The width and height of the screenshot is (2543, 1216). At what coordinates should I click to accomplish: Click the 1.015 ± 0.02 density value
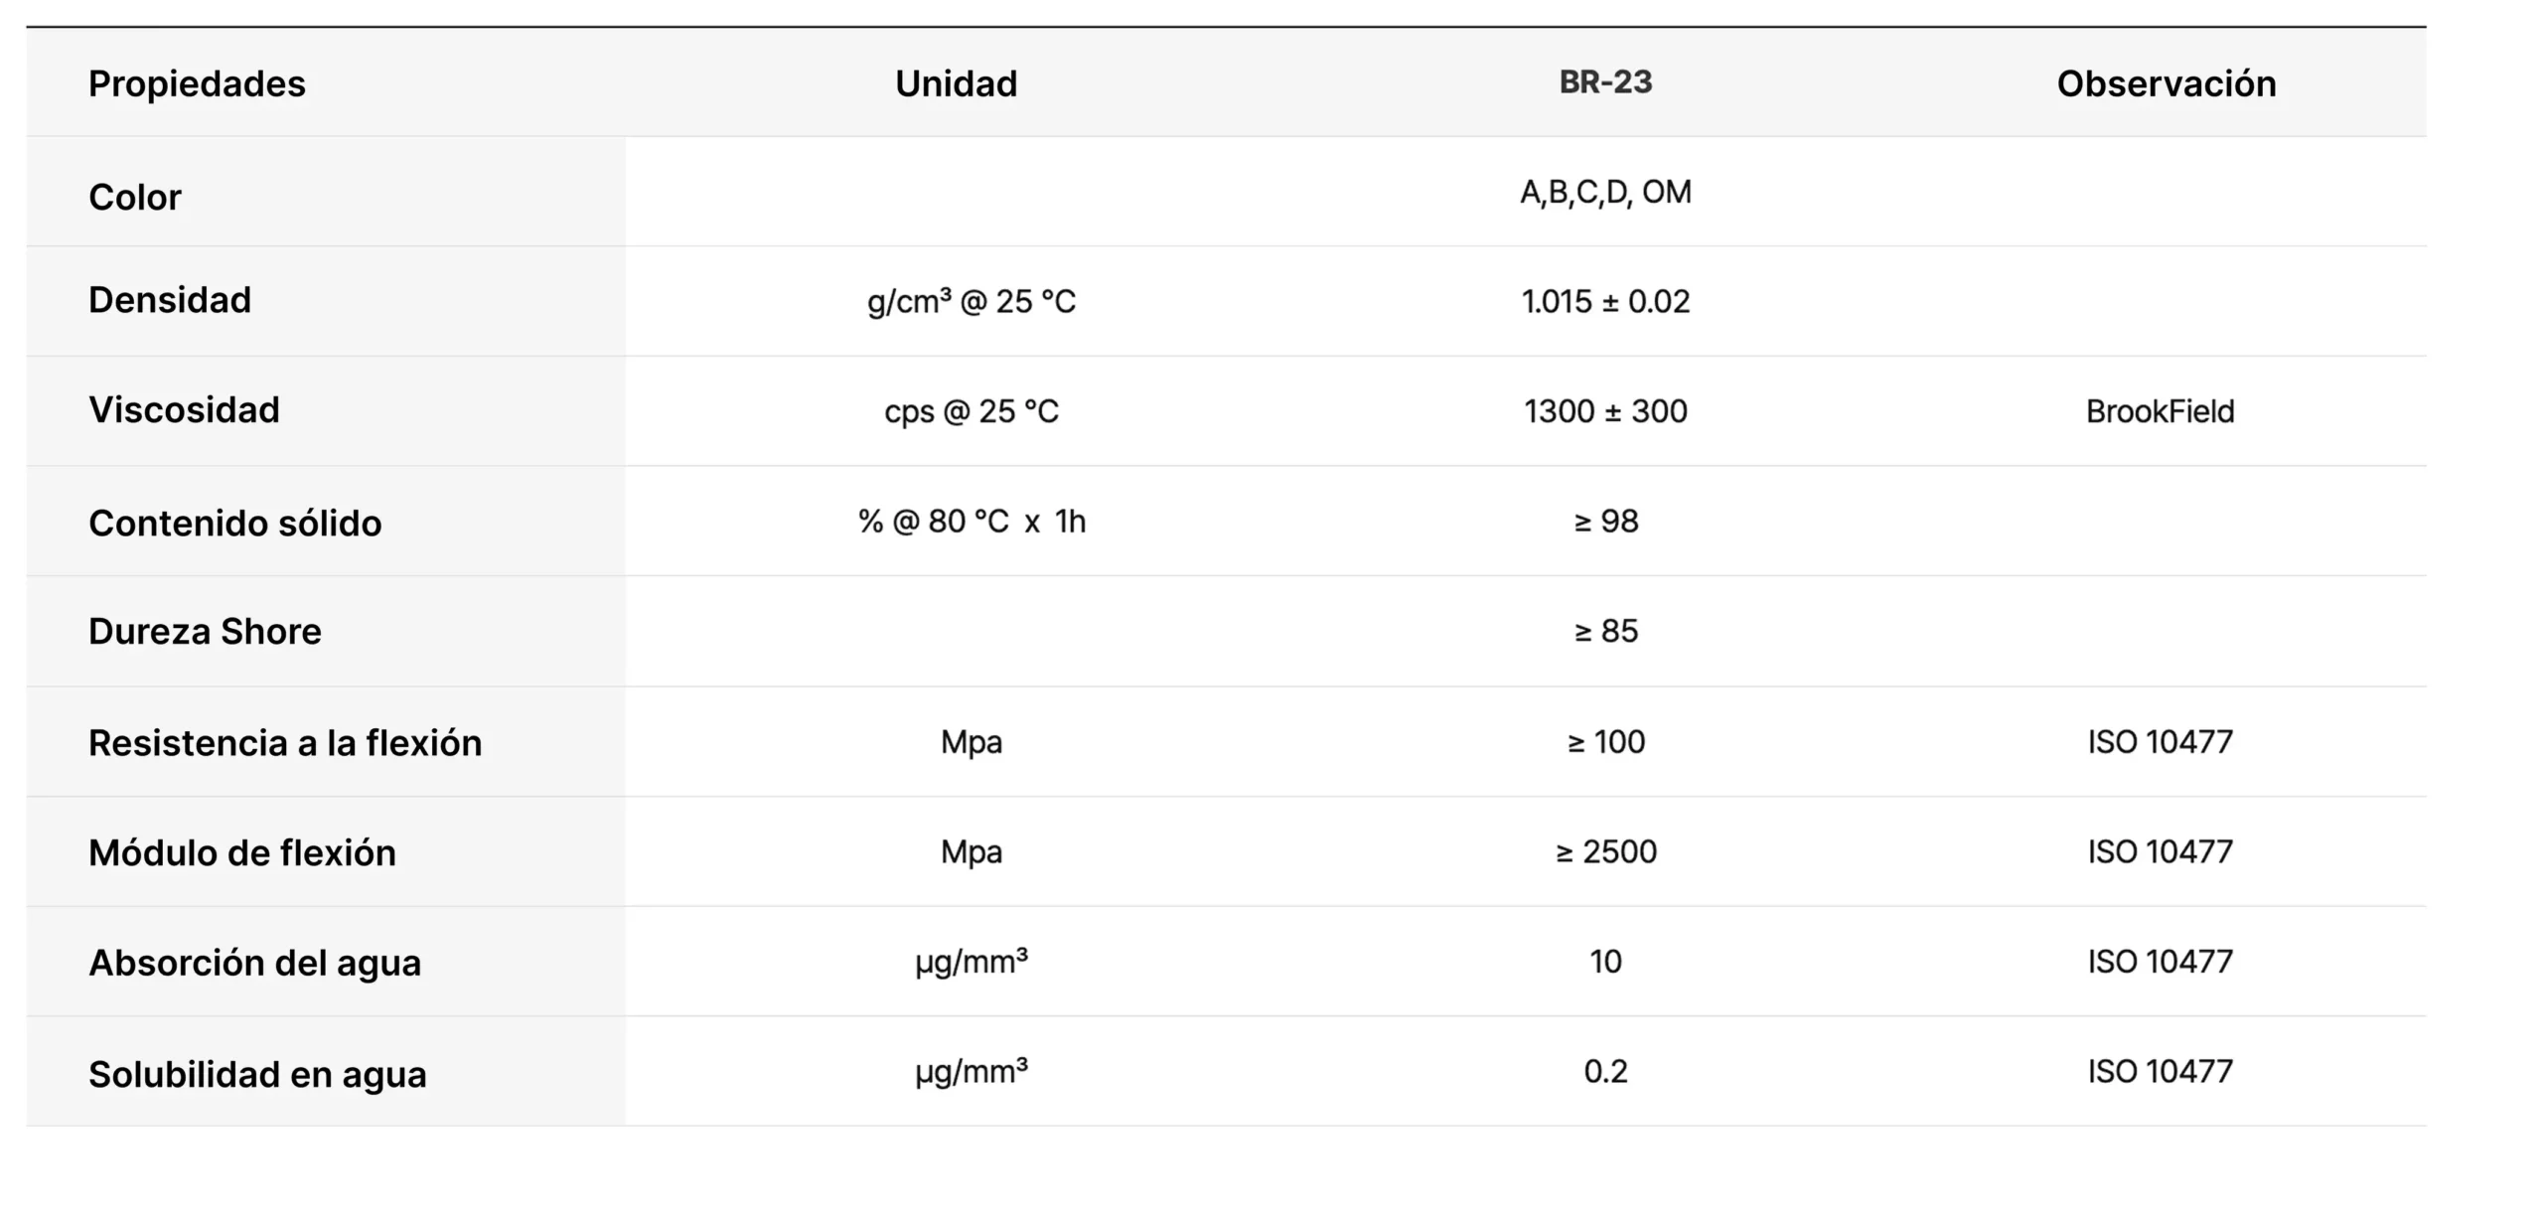1605,301
